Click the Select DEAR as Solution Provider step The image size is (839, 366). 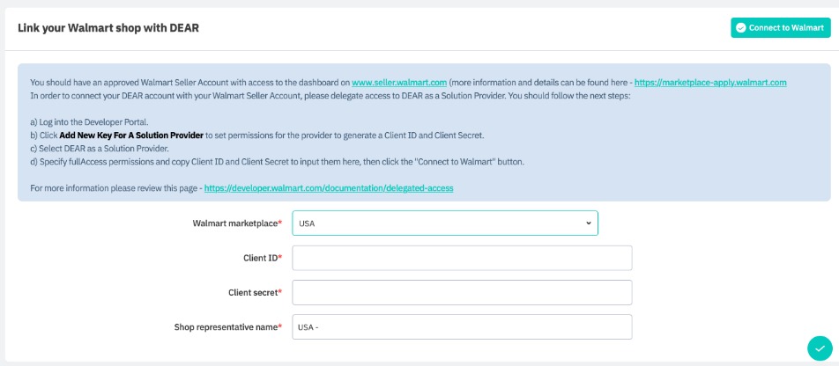(x=92, y=147)
